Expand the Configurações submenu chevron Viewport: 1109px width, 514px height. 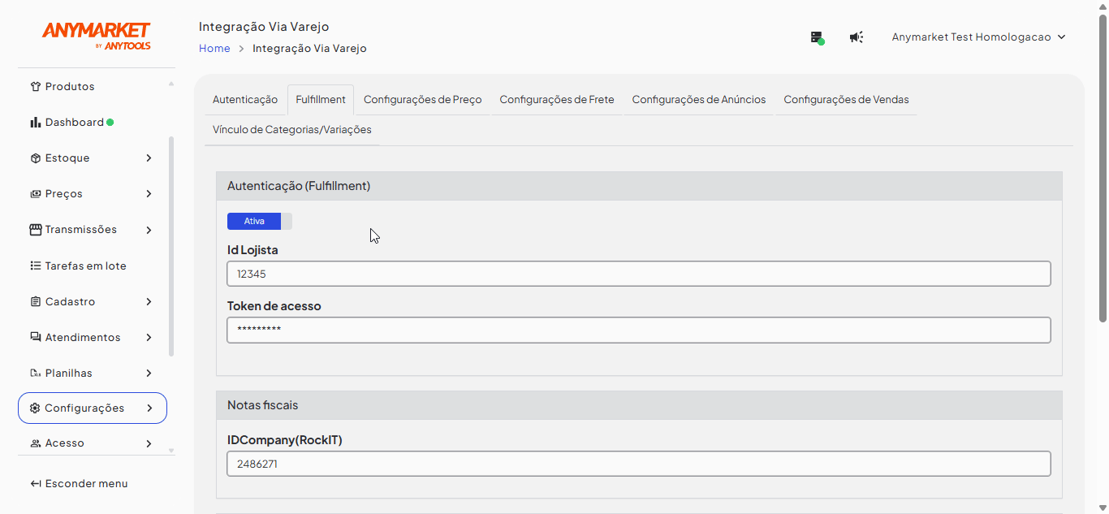click(x=149, y=408)
